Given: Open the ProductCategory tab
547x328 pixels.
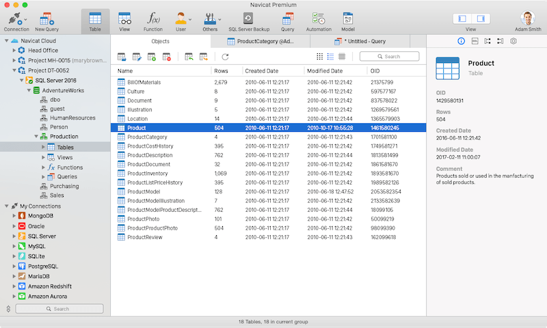Looking at the screenshot, I should (261, 41).
